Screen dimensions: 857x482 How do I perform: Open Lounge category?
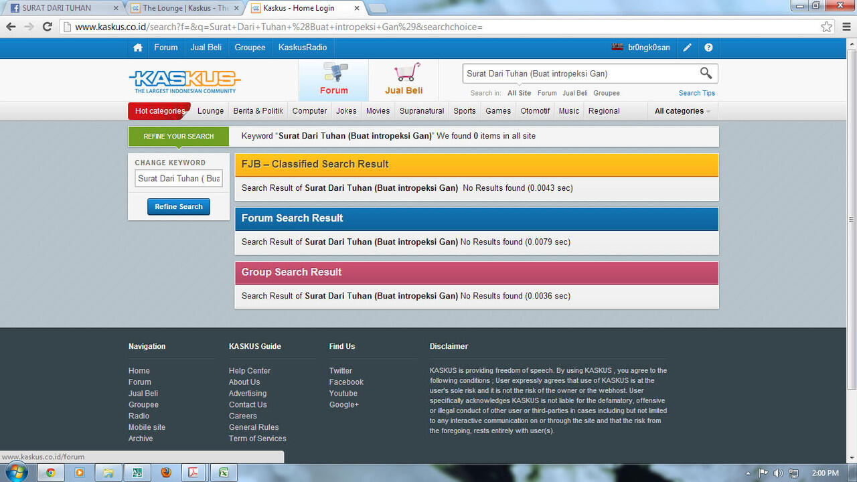point(210,111)
